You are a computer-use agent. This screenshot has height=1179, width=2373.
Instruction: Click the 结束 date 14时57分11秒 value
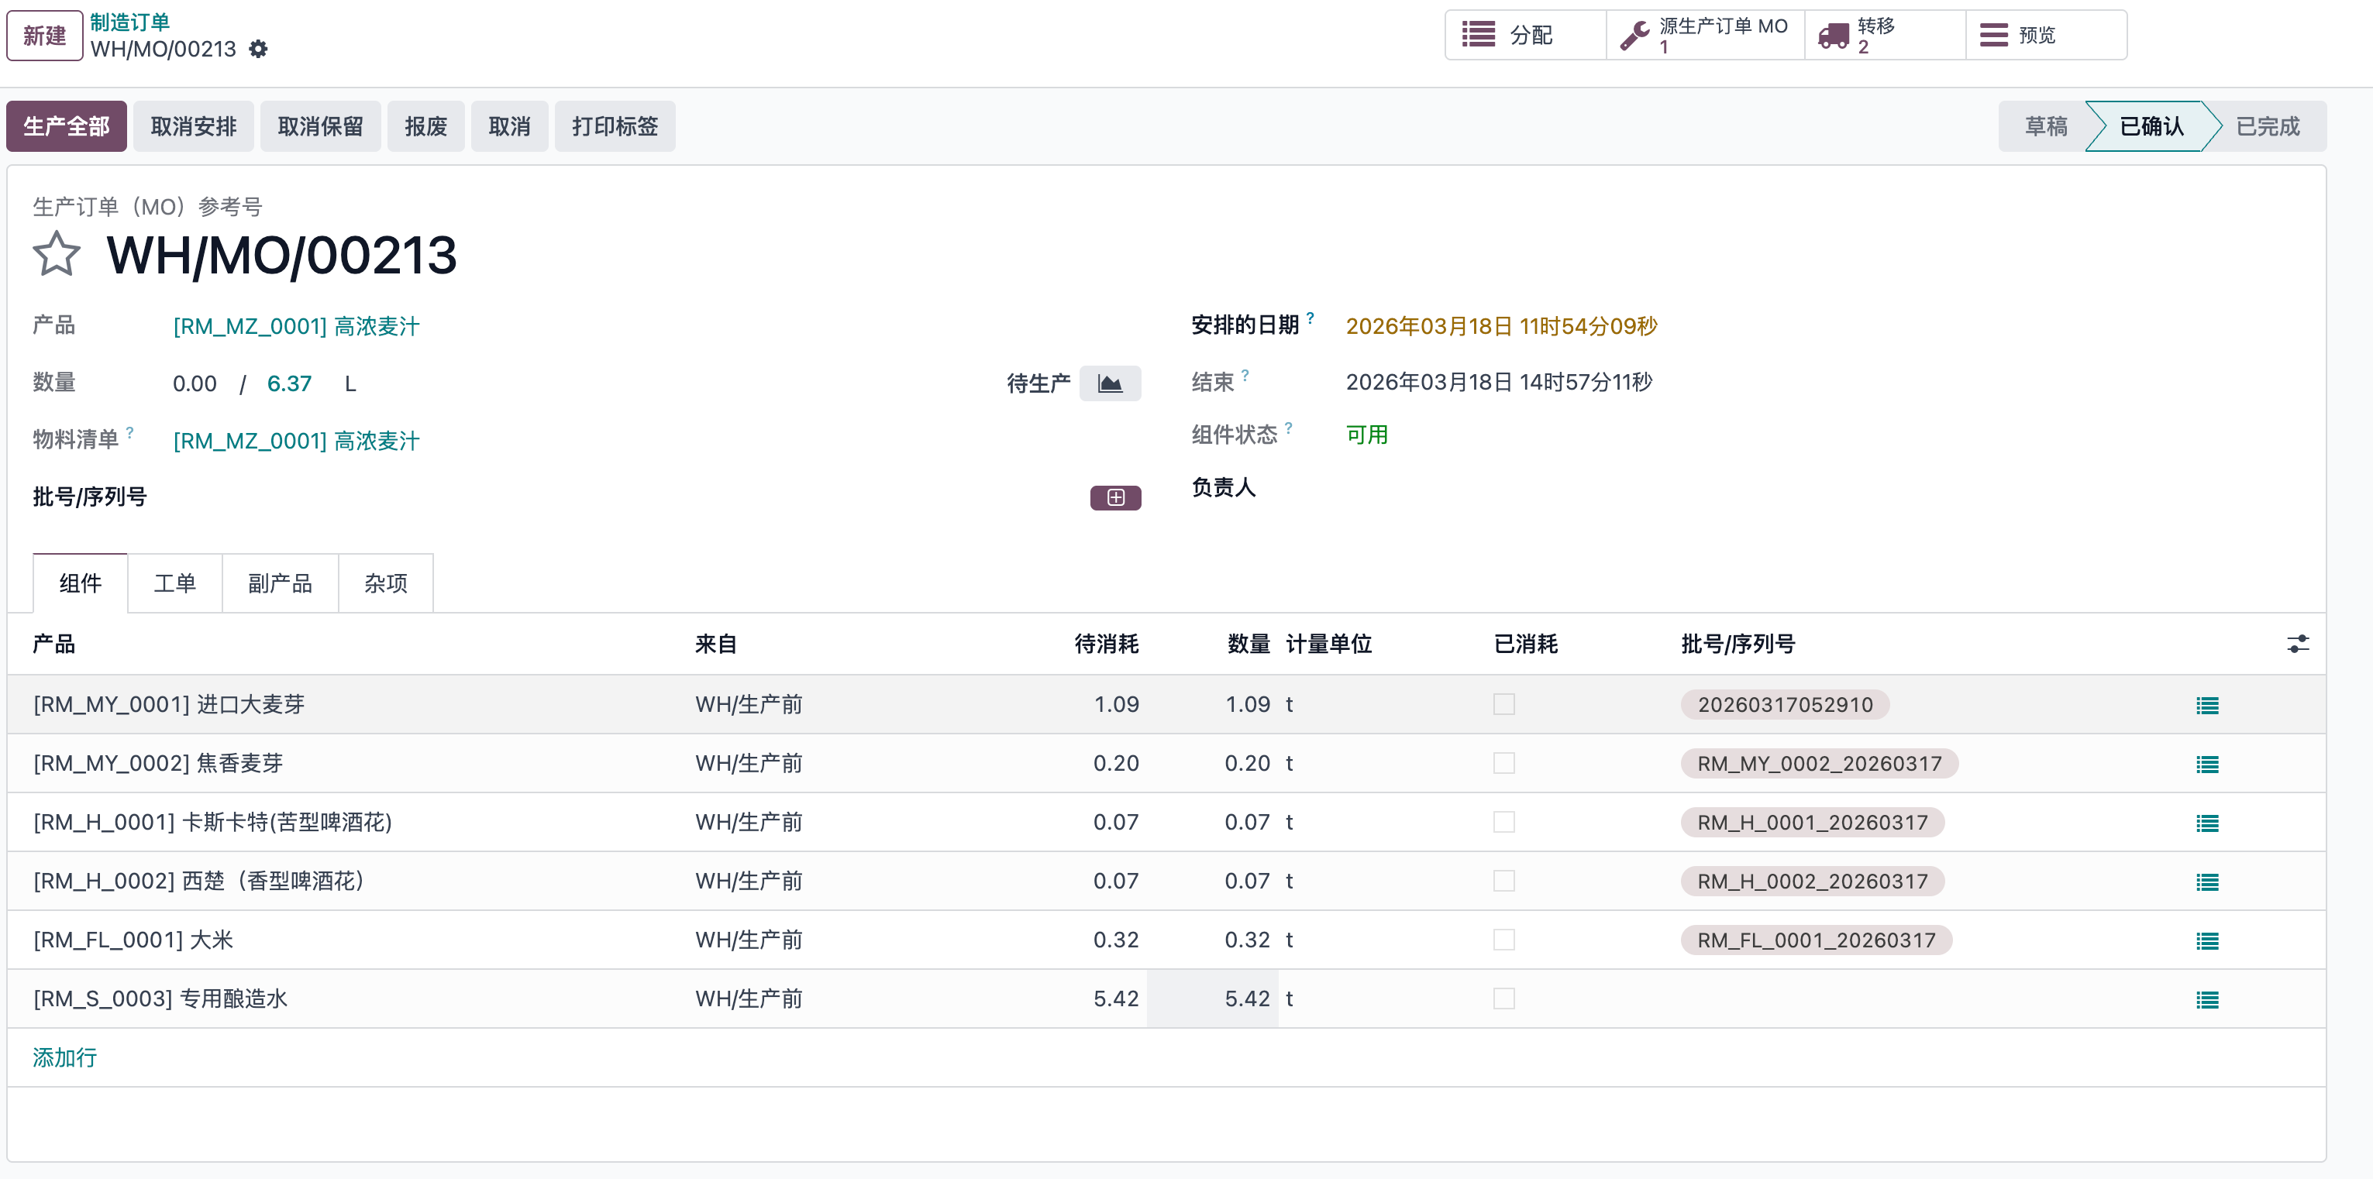click(1499, 382)
